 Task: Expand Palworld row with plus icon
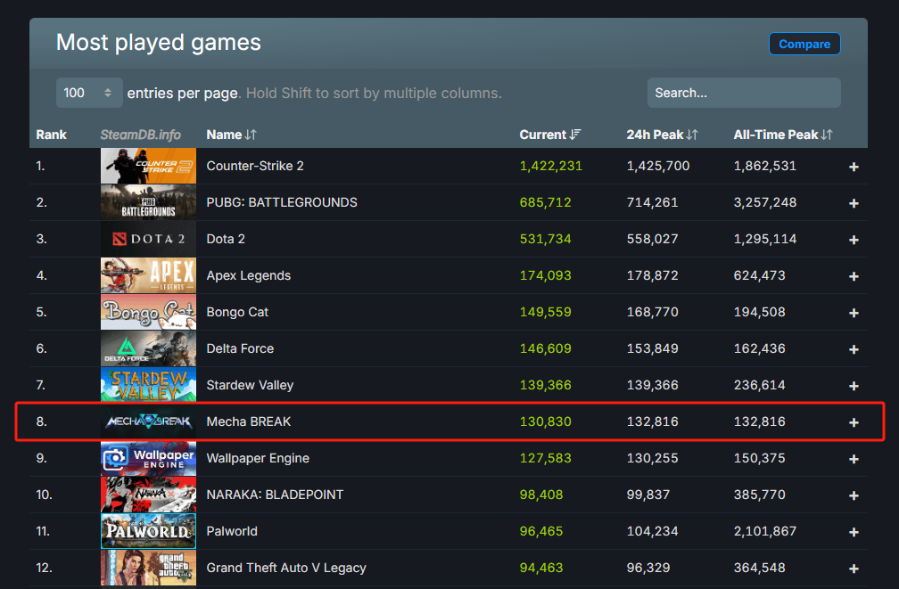click(x=854, y=532)
